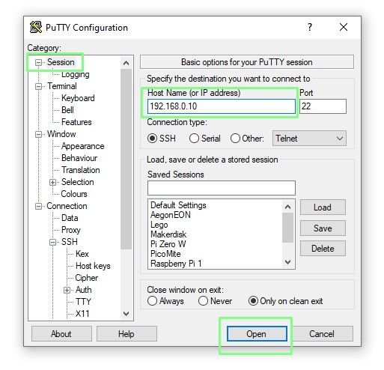Click the Save session button
384x370 pixels.
(x=323, y=228)
